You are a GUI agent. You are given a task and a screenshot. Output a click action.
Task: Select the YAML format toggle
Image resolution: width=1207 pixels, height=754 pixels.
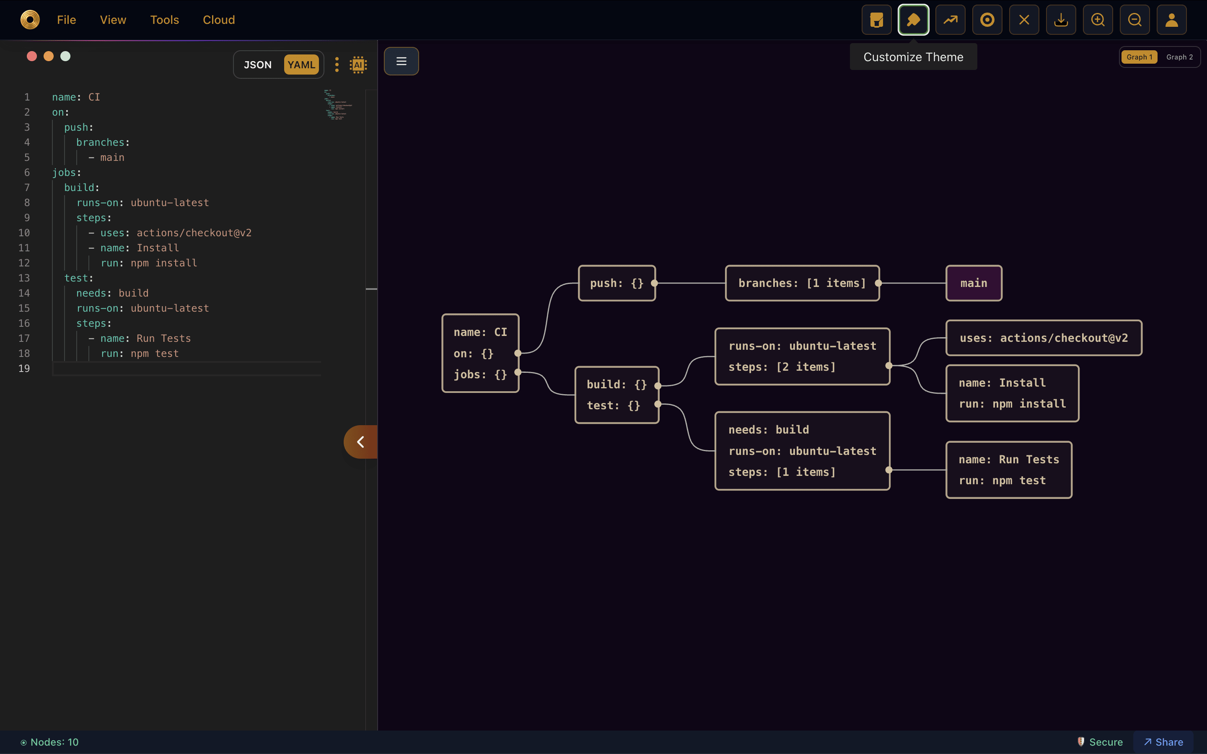[x=301, y=65]
